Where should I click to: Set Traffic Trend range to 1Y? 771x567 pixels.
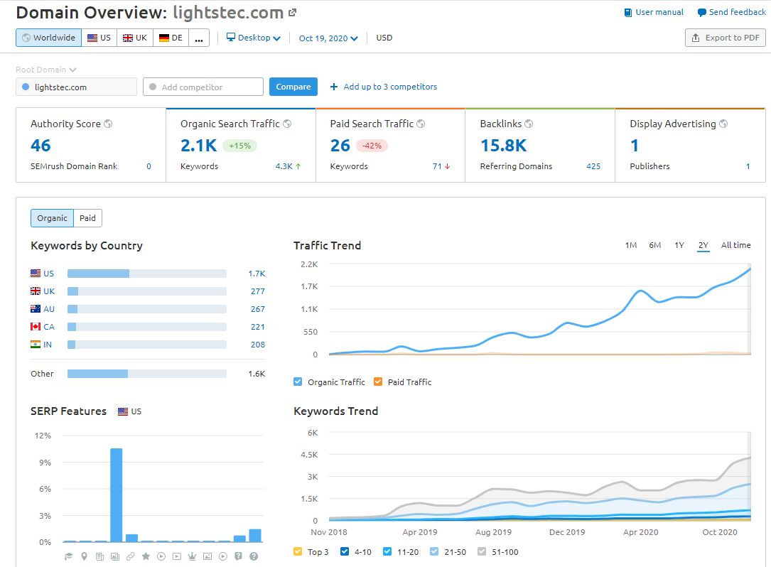click(679, 245)
